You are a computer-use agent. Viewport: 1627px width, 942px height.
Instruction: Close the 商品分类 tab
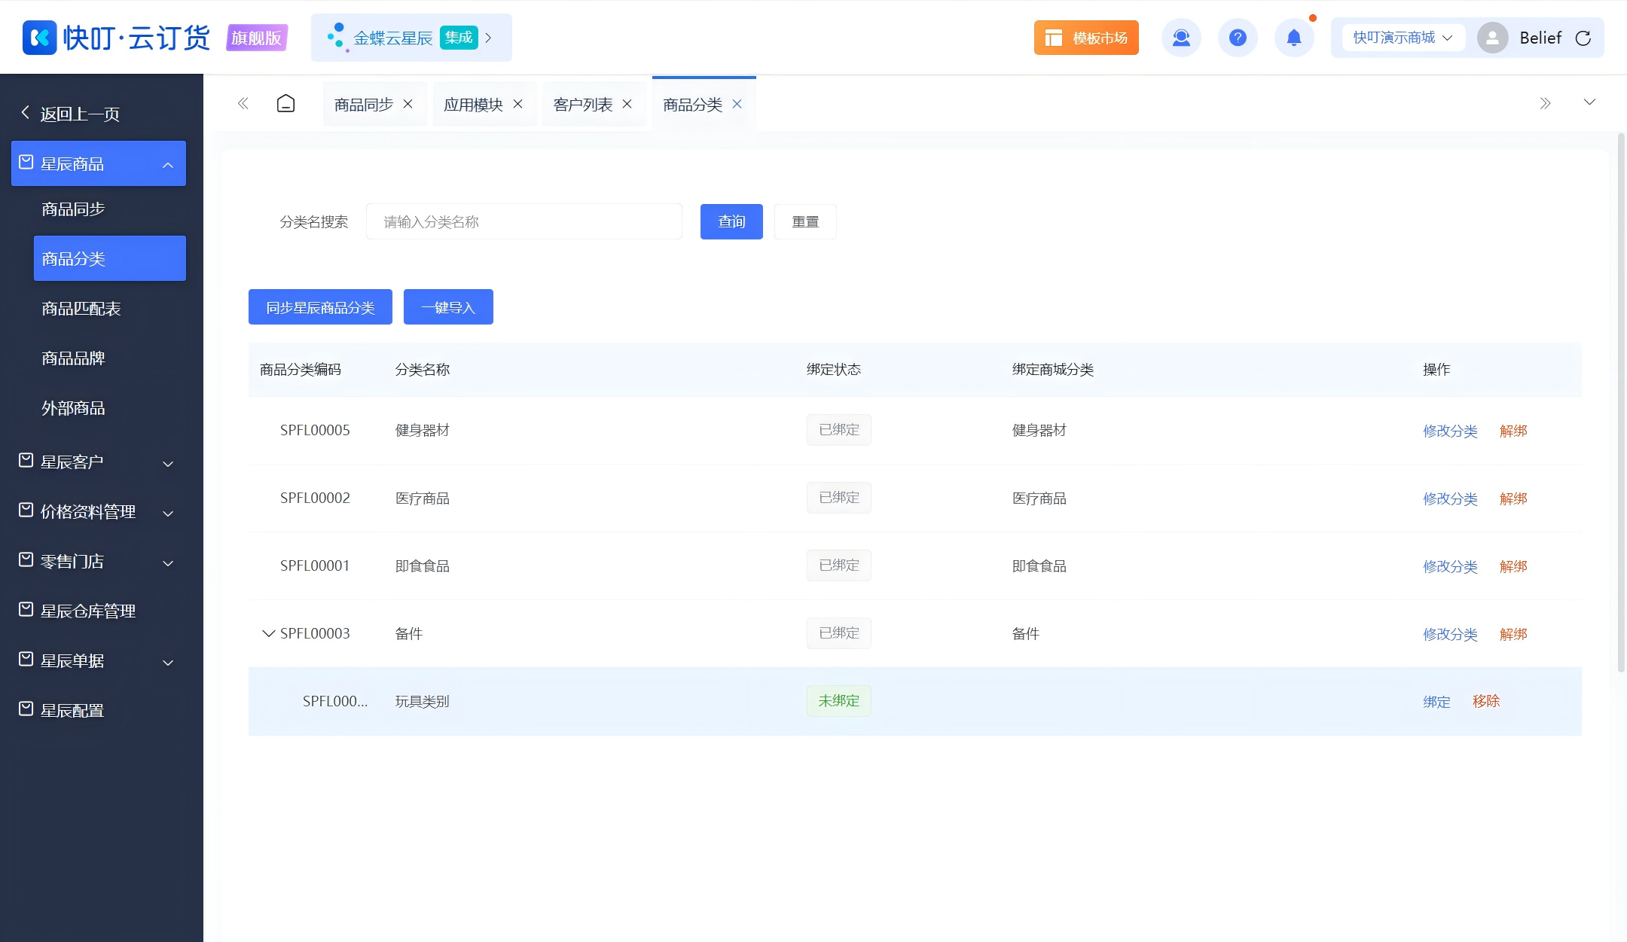pos(737,104)
